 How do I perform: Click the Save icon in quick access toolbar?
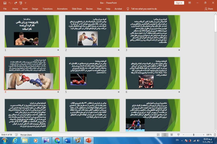click(5, 3)
